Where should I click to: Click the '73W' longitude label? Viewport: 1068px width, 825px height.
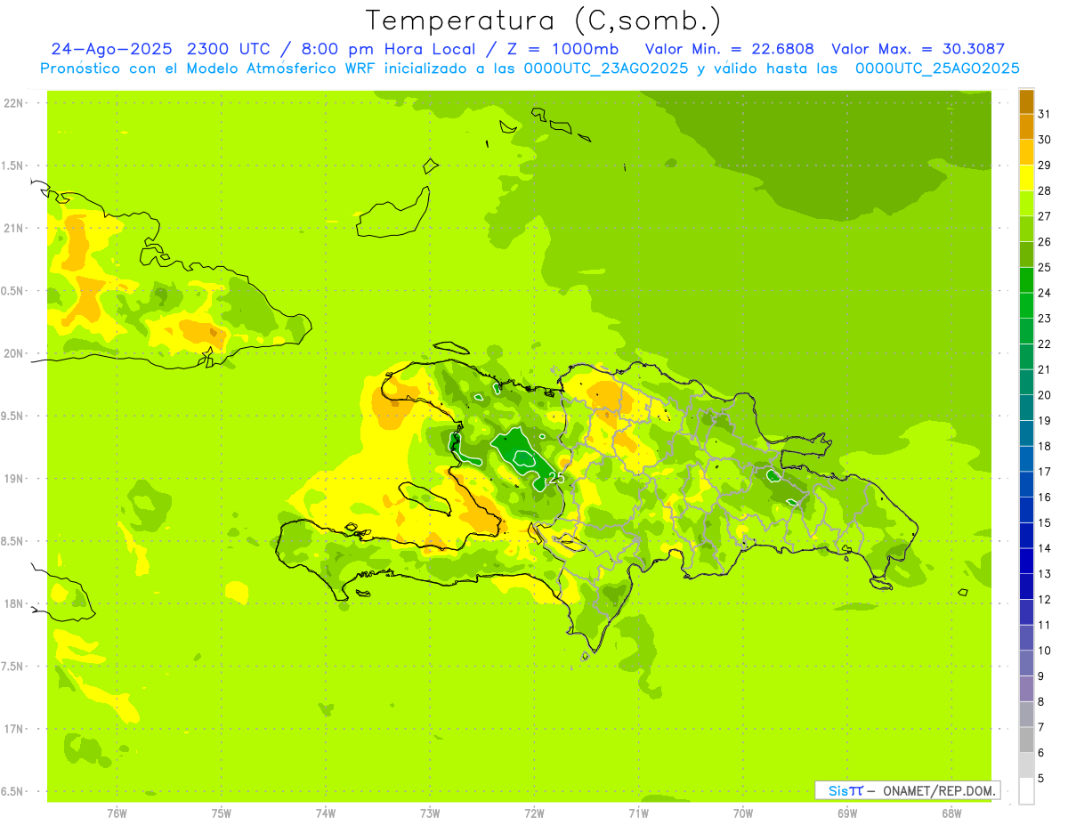[x=430, y=813]
